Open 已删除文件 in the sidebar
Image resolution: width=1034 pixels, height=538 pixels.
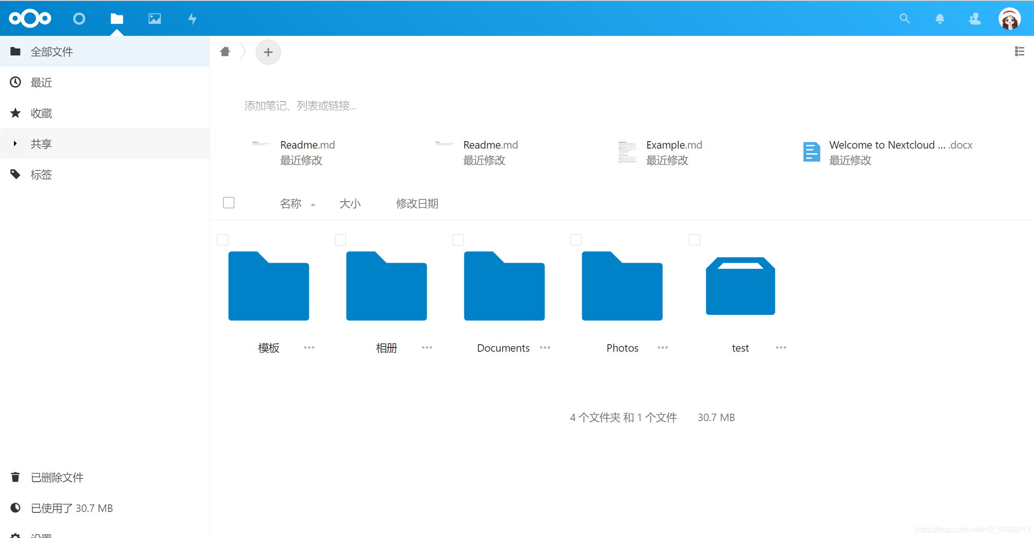pos(57,477)
